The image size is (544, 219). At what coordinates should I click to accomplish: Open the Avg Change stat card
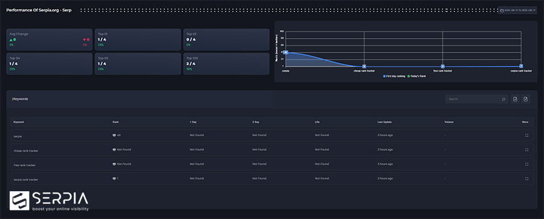coord(50,40)
